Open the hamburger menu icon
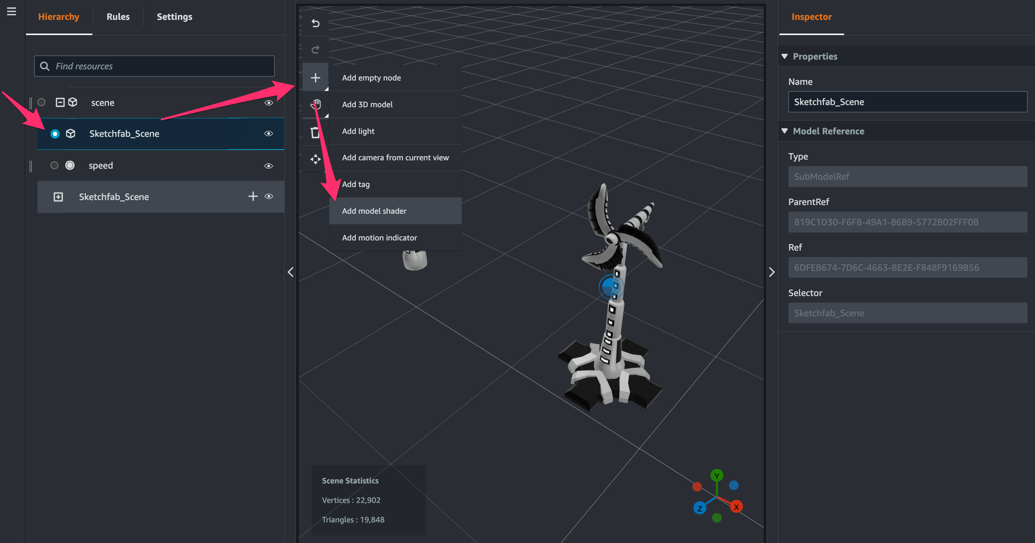The width and height of the screenshot is (1035, 543). click(x=12, y=11)
